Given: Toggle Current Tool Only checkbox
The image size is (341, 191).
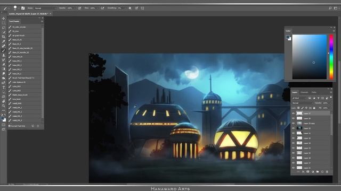Looking at the screenshot, I should click(x=10, y=126).
